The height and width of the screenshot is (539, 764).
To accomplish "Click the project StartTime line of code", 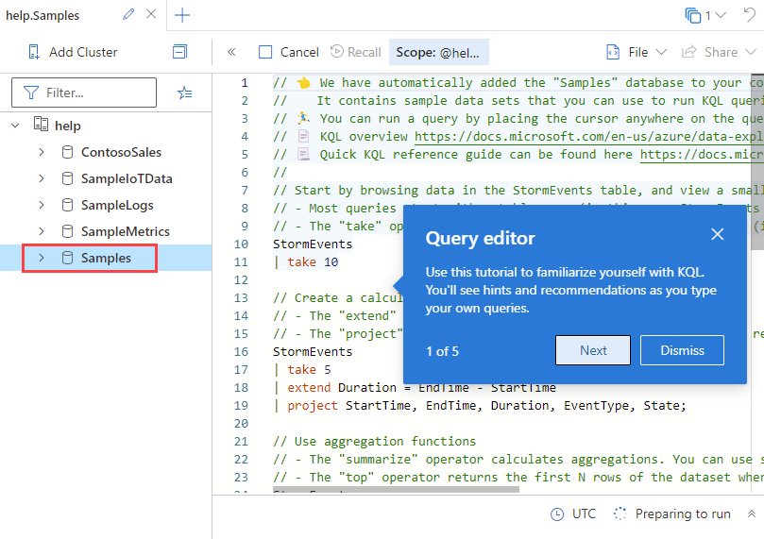I will point(480,406).
